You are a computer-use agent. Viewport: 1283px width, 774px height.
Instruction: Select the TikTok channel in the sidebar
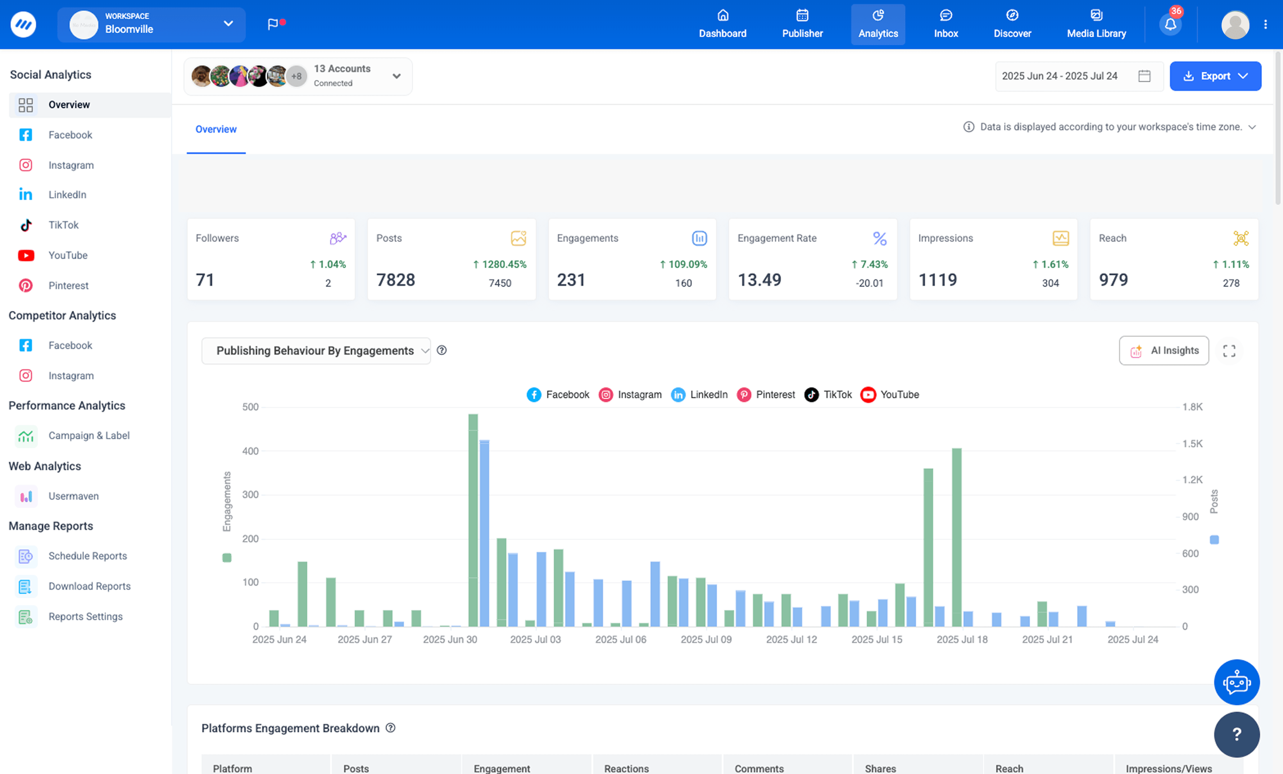(63, 224)
